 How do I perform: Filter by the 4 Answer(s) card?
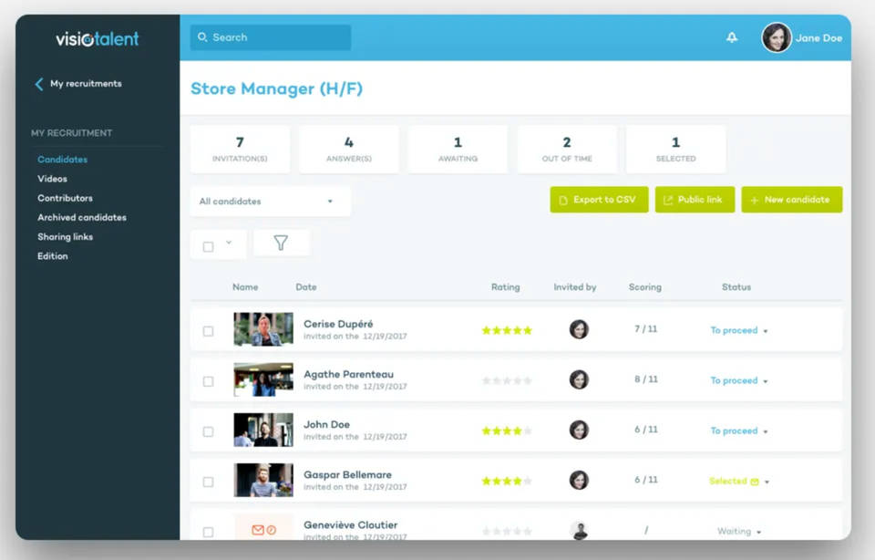click(x=349, y=149)
